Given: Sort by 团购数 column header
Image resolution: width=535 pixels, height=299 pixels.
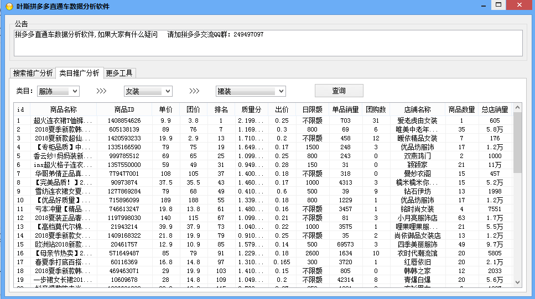Looking at the screenshot, I should click(x=376, y=109).
